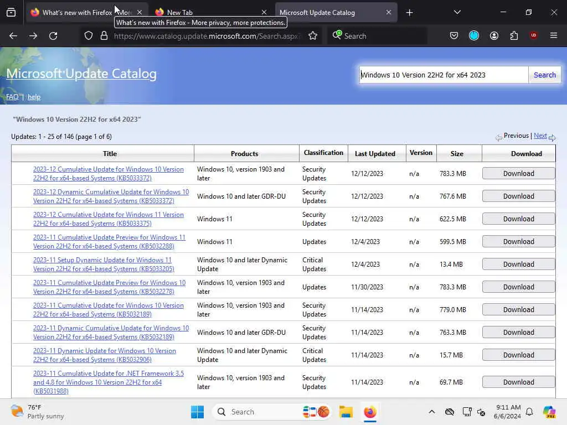
Task: Open a new browser tab
Action: (409, 13)
